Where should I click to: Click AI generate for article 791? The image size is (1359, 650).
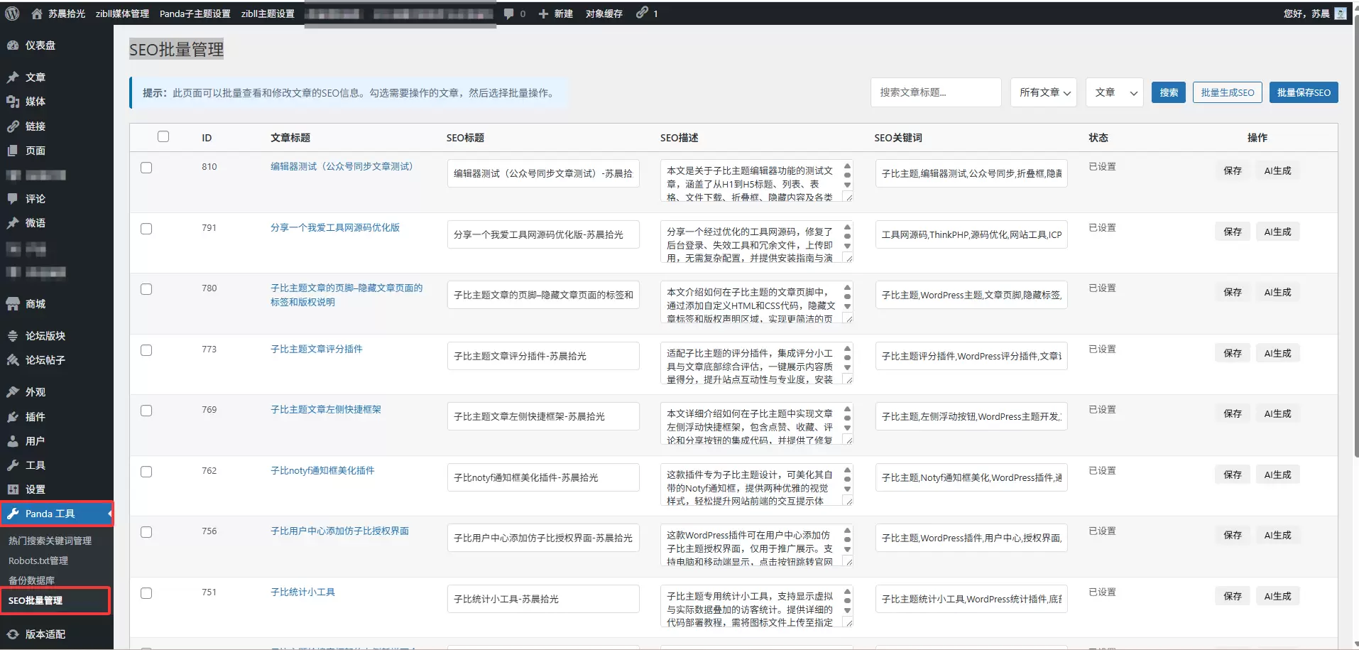point(1277,232)
